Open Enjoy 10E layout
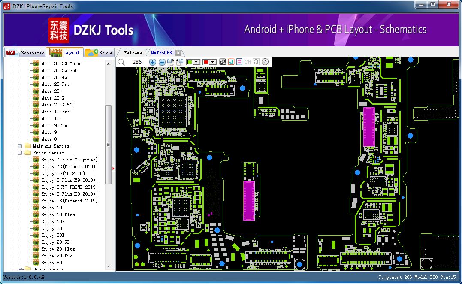This screenshot has width=462, height=284. pyautogui.click(x=53, y=221)
